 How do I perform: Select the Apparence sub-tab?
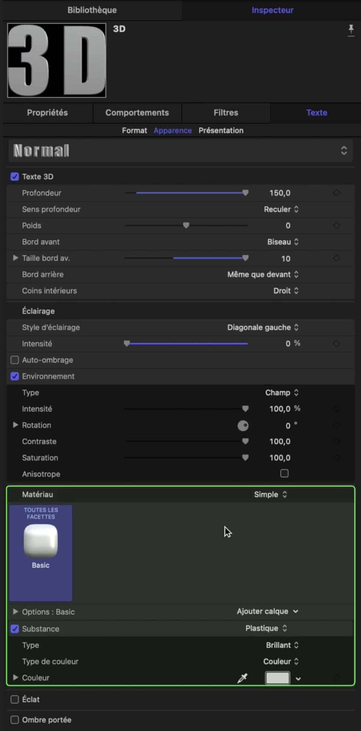click(173, 131)
